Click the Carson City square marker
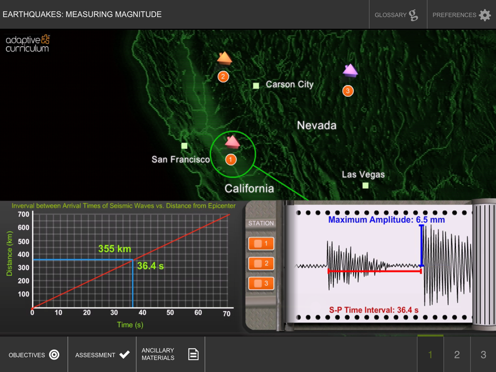This screenshot has height=372, width=496. (256, 85)
